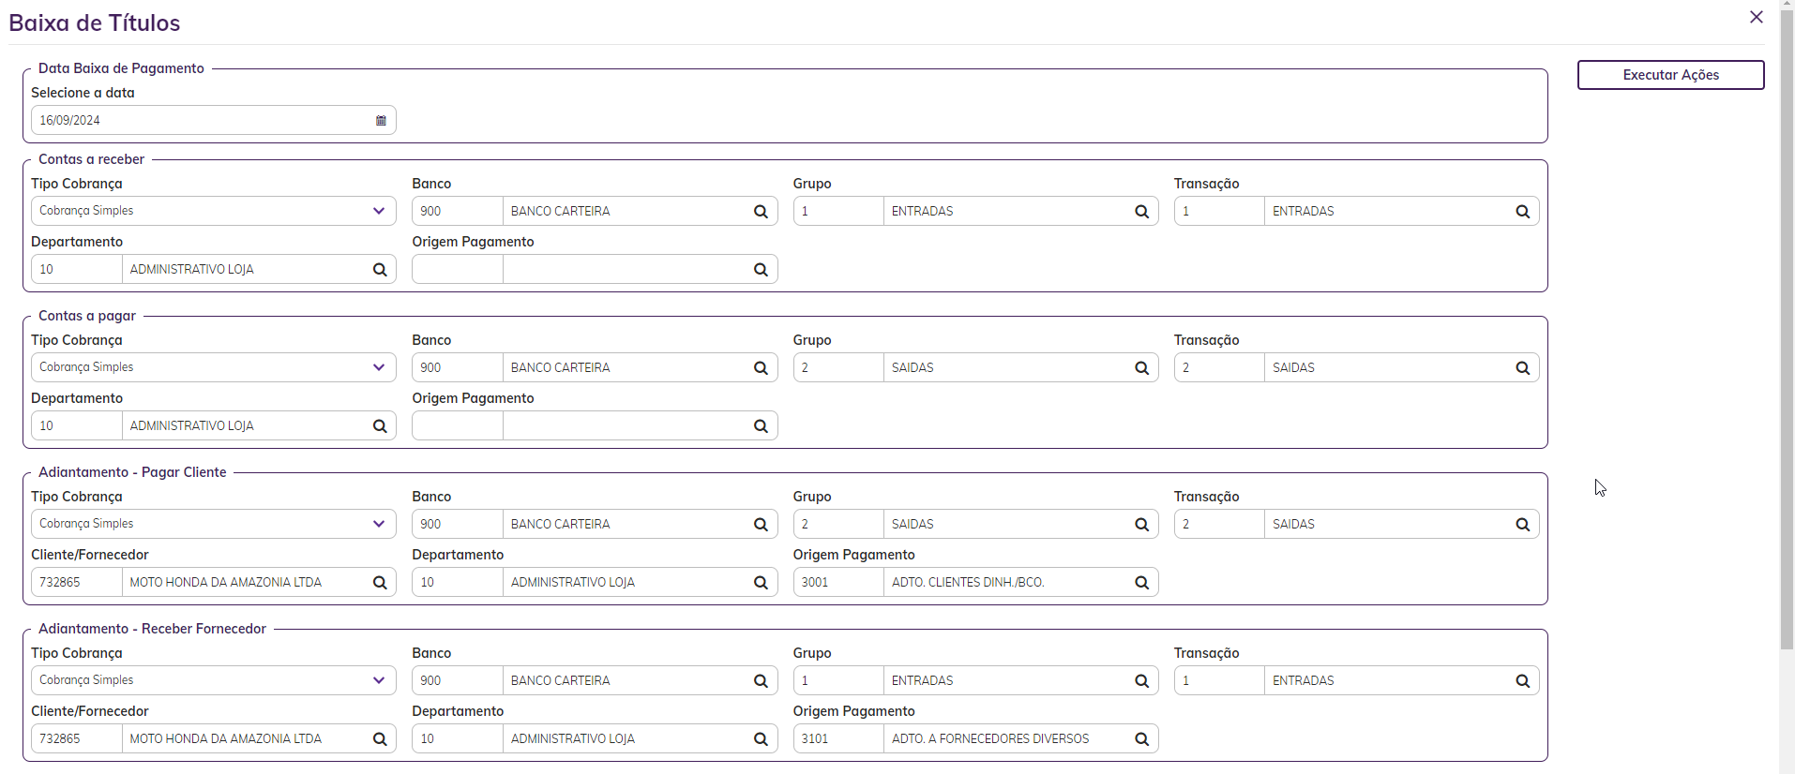Search Origem Pagamento in Contas a receber
The image size is (1795, 774).
761,270
